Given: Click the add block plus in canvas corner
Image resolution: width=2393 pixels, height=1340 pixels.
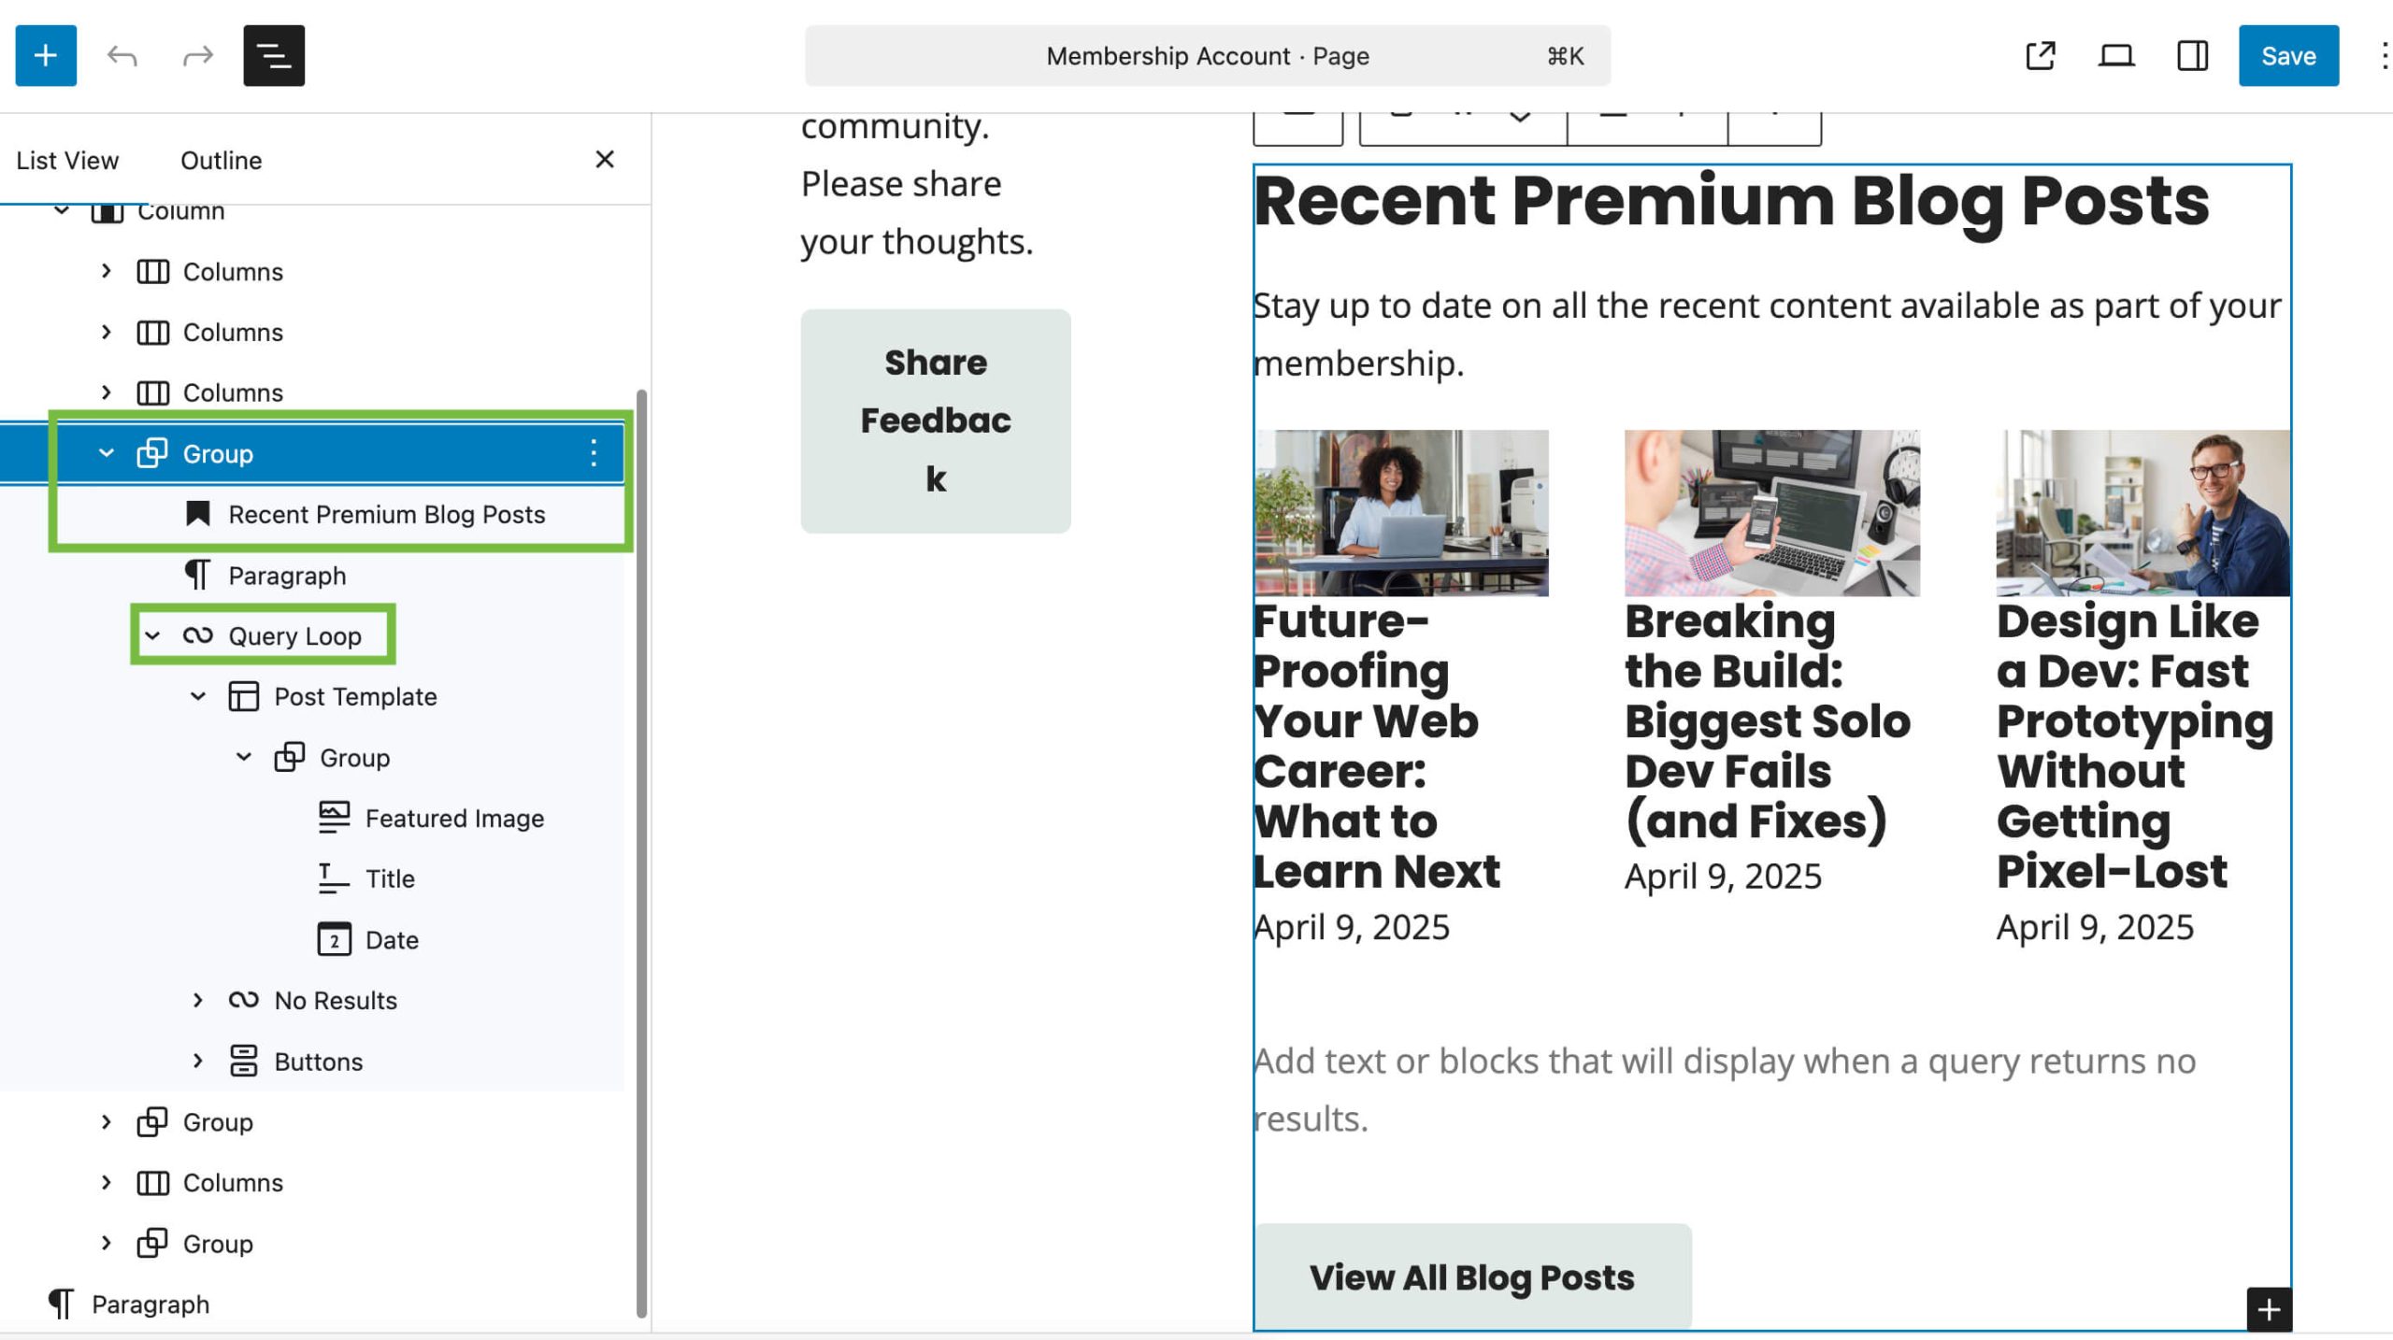Looking at the screenshot, I should (x=2269, y=1310).
